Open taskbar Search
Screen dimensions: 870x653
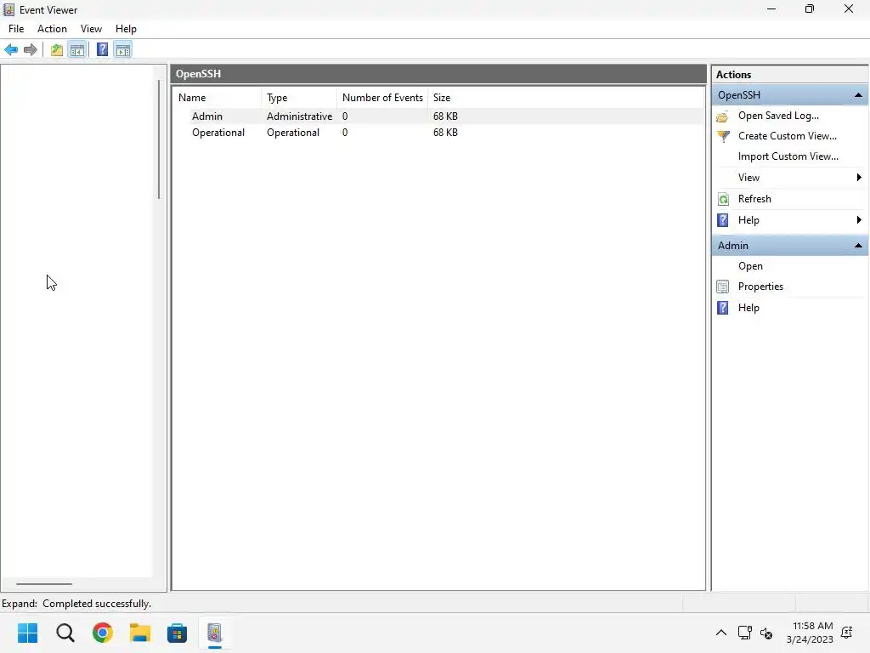point(65,633)
